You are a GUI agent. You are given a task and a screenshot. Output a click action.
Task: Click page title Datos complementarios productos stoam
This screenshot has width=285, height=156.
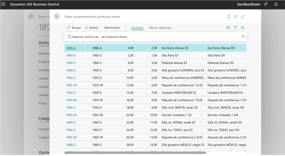(x=92, y=16)
